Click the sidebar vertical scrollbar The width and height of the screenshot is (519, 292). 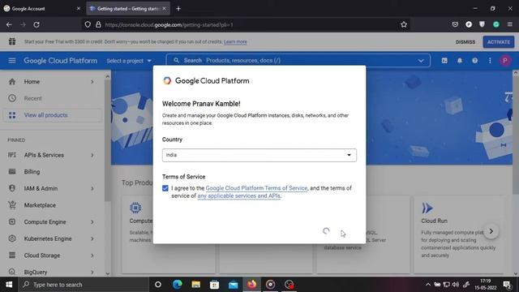[x=107, y=140]
